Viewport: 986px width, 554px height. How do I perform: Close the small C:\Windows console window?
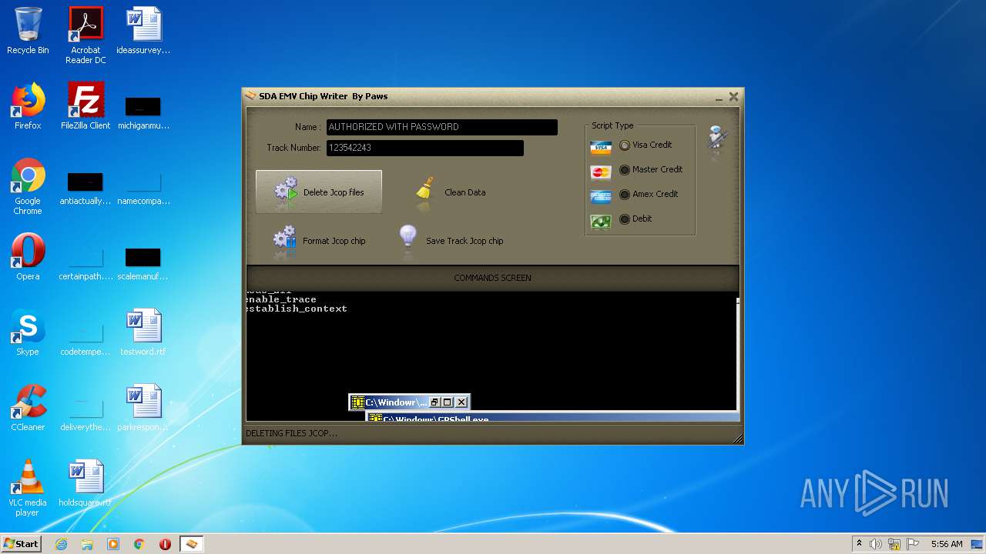(461, 402)
